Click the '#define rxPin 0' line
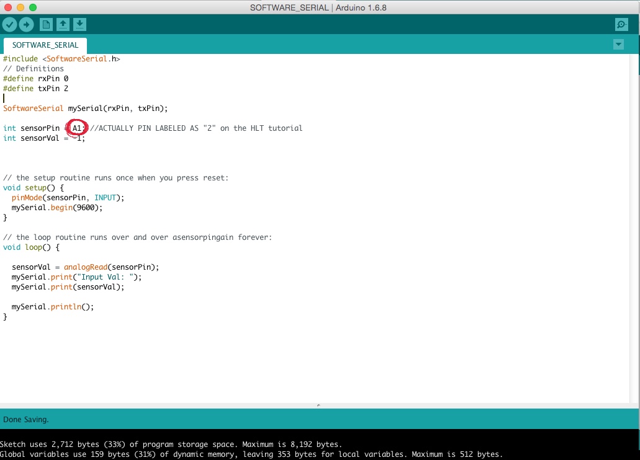The image size is (640, 460). [x=36, y=78]
